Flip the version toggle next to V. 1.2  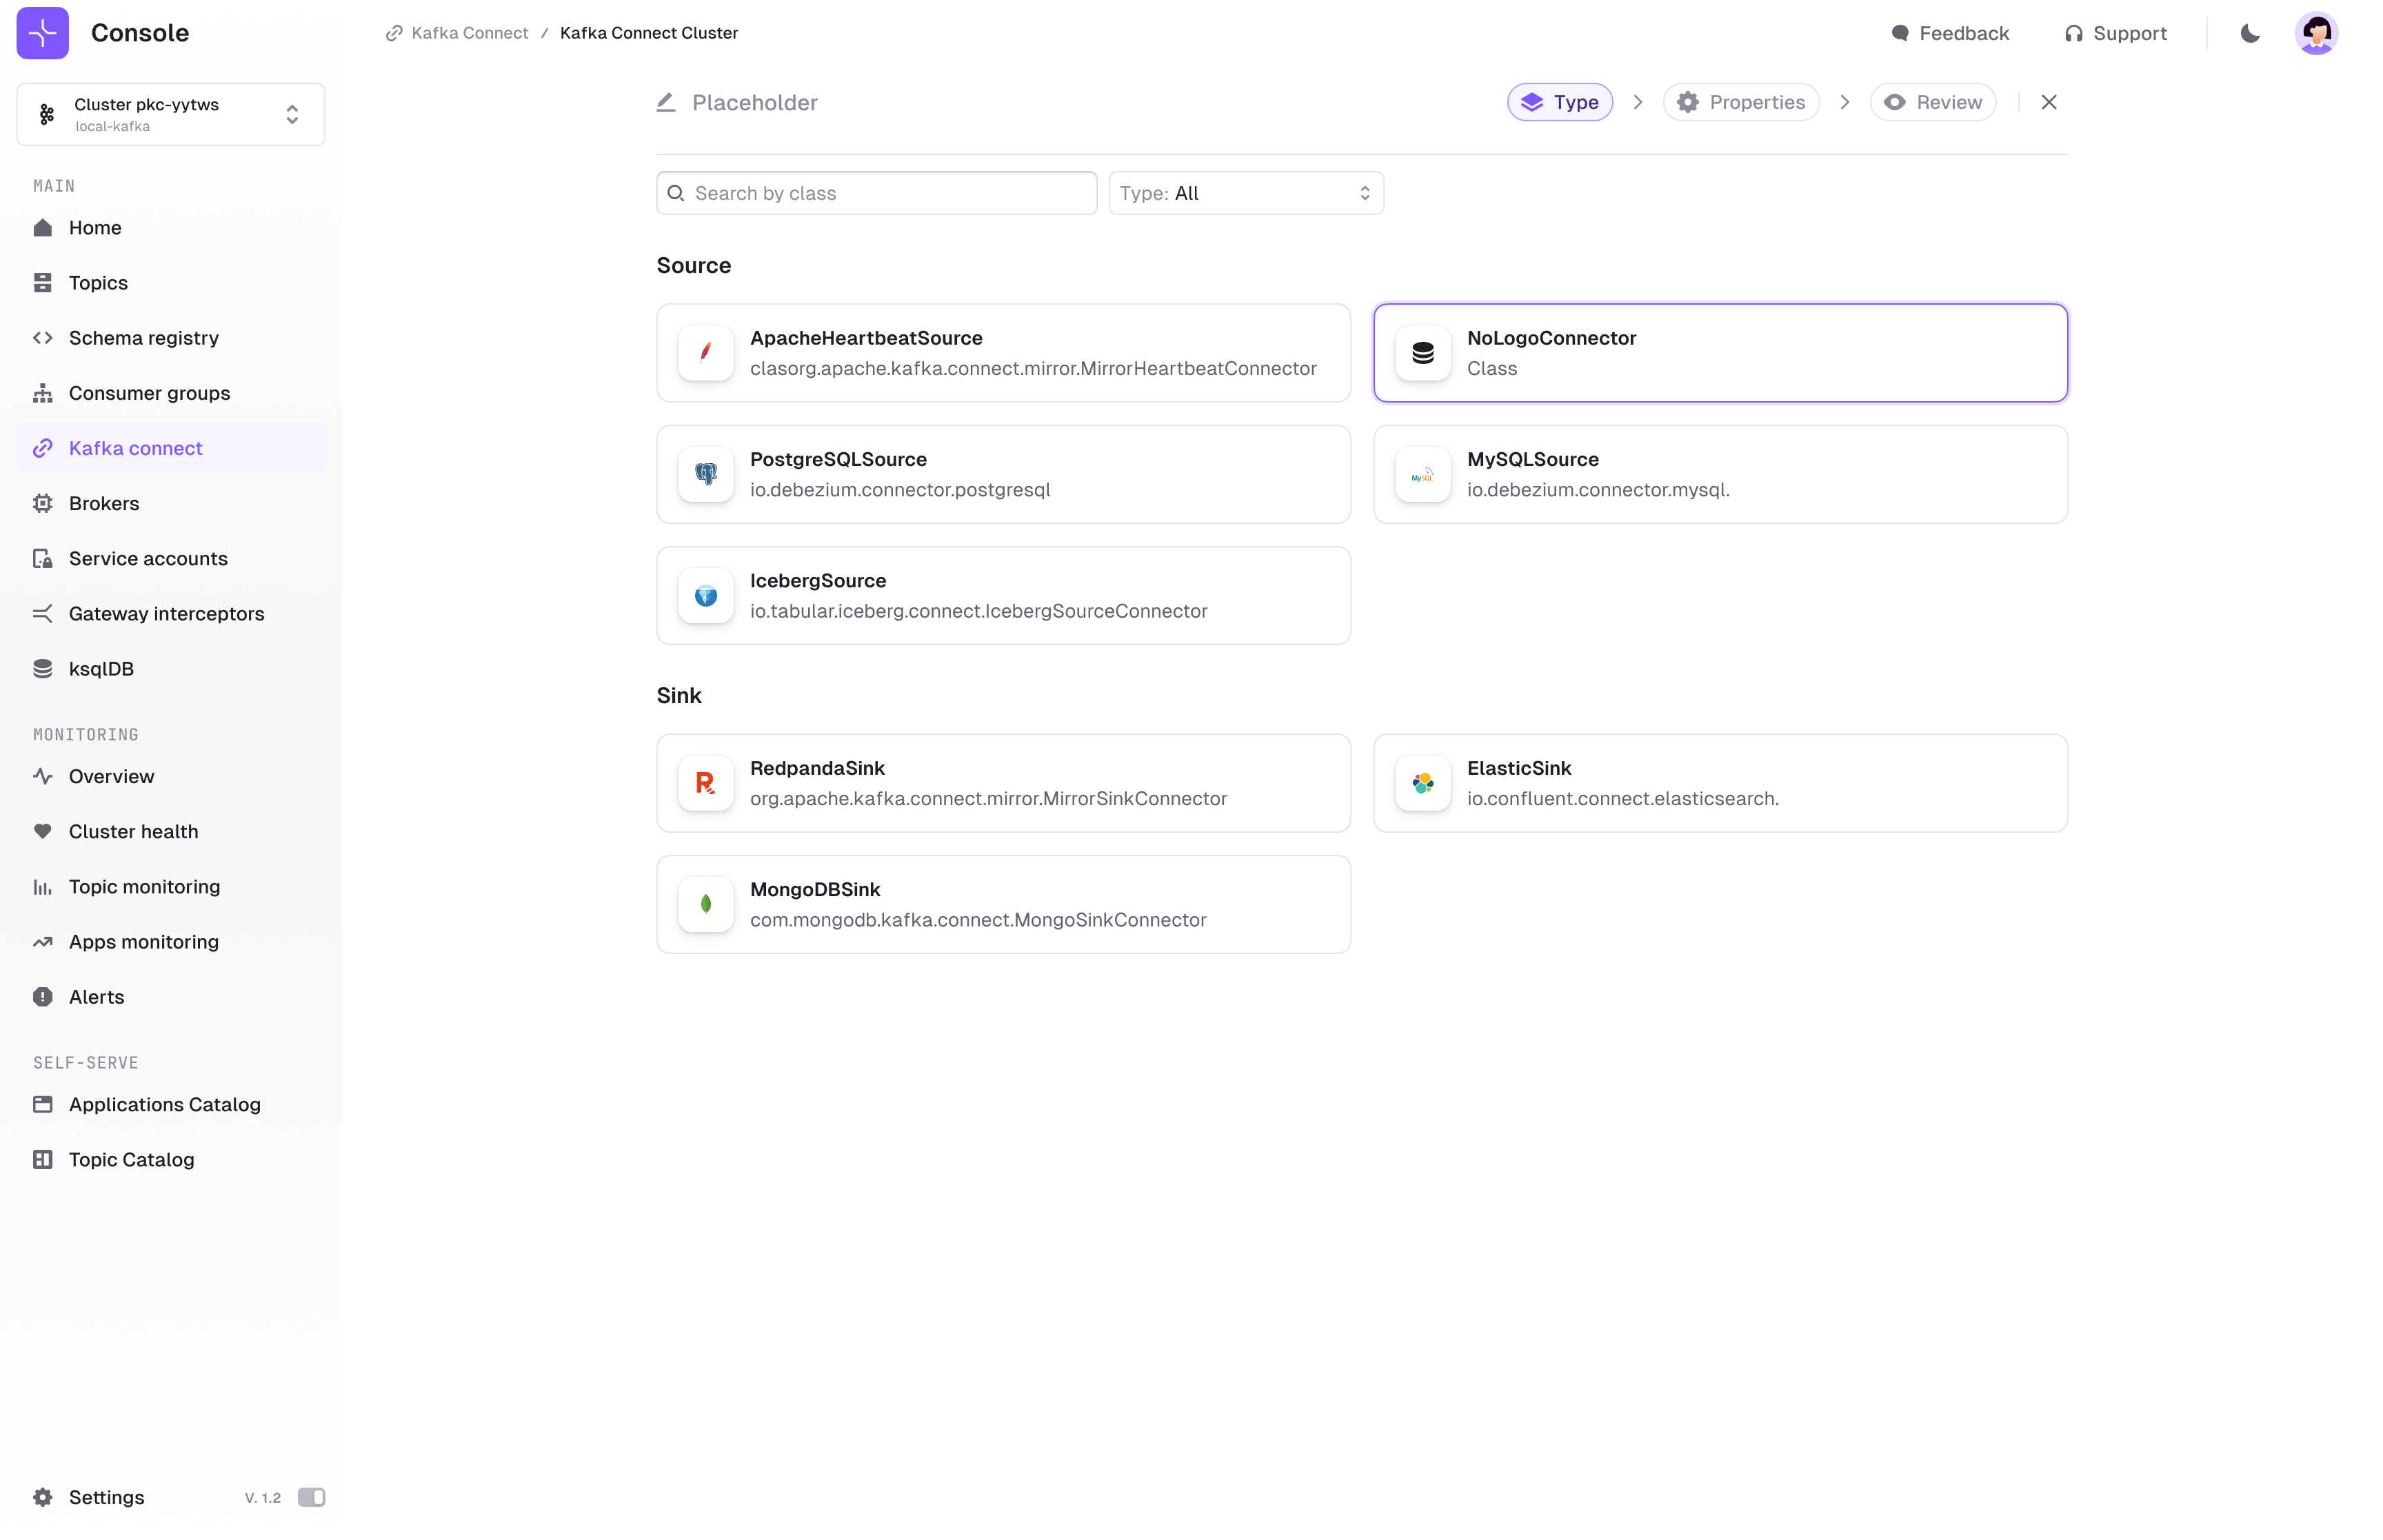tap(311, 1497)
